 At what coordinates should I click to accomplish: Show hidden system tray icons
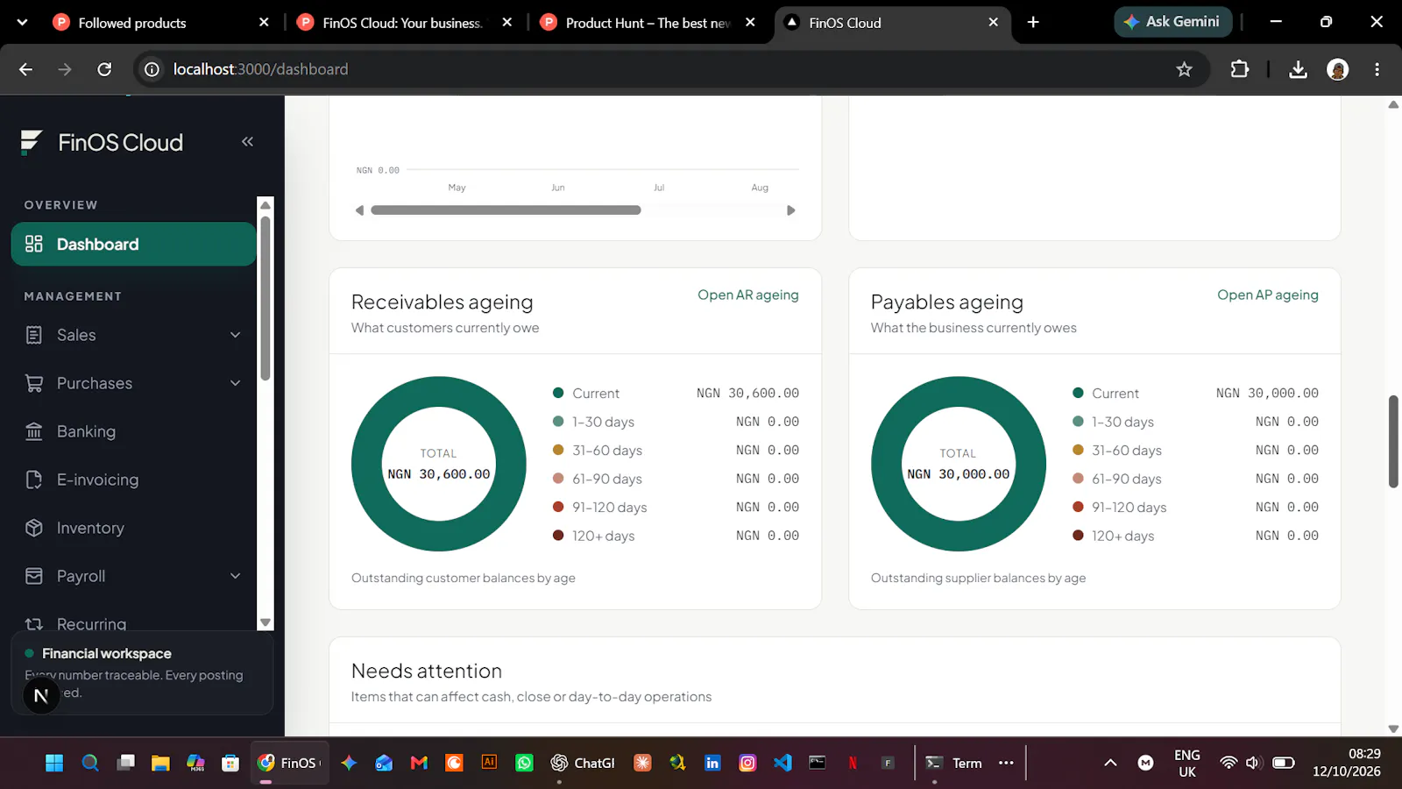[1110, 763]
